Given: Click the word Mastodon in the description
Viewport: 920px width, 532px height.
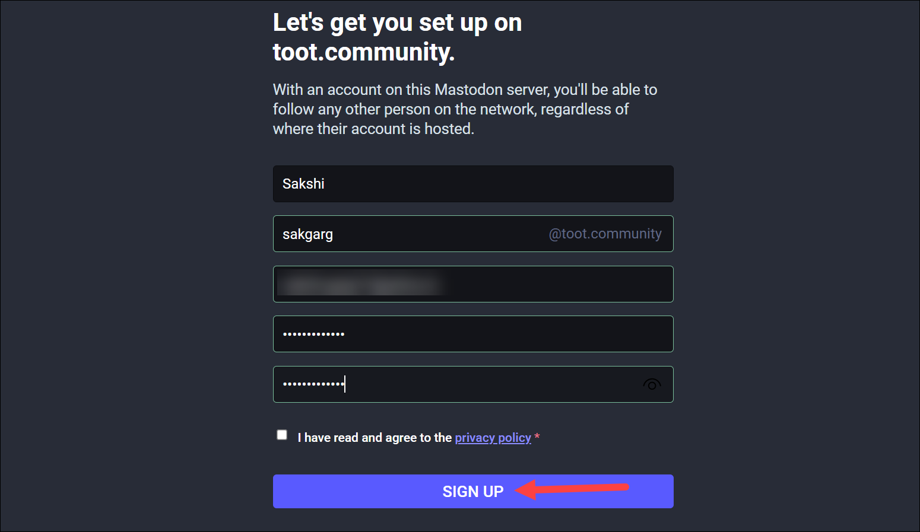Looking at the screenshot, I should tap(468, 90).
